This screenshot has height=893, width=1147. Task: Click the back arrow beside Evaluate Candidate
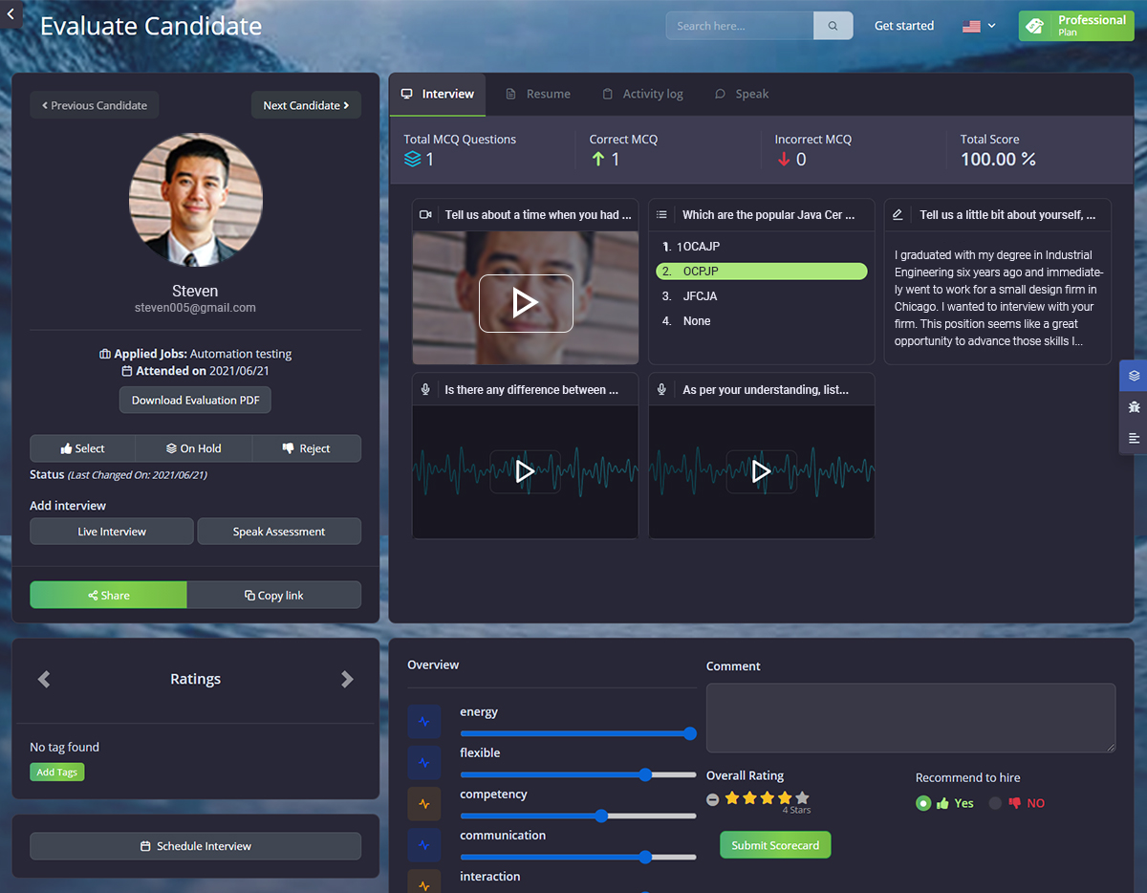coord(10,13)
